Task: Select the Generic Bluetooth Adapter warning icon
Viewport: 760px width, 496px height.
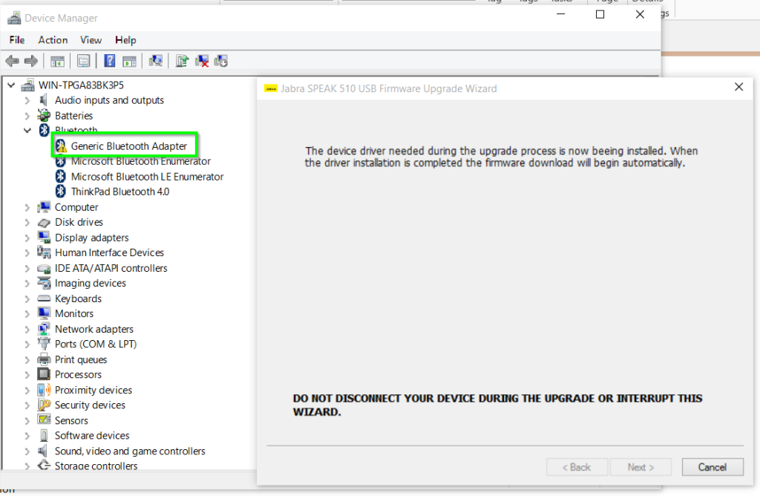Action: click(x=61, y=146)
